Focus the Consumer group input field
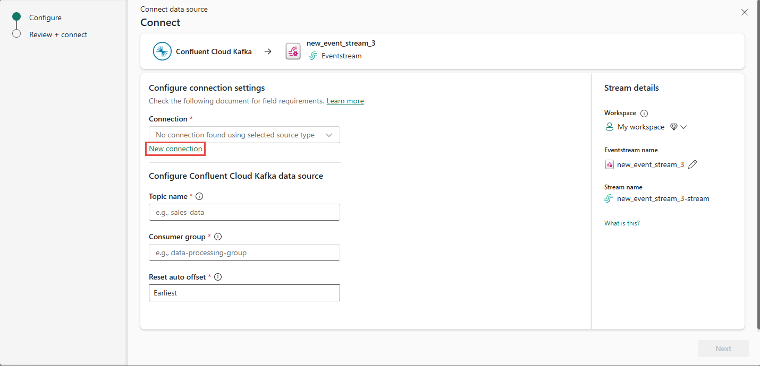Image resolution: width=760 pixels, height=366 pixels. (x=244, y=252)
